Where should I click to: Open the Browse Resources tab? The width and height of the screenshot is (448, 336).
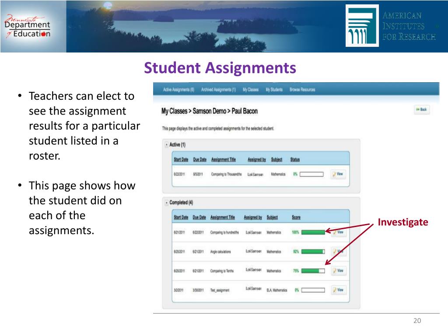click(302, 90)
